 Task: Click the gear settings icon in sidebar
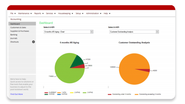33,42
